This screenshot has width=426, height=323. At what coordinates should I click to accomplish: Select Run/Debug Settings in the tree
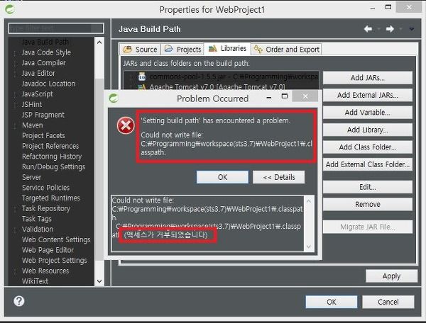pos(53,166)
